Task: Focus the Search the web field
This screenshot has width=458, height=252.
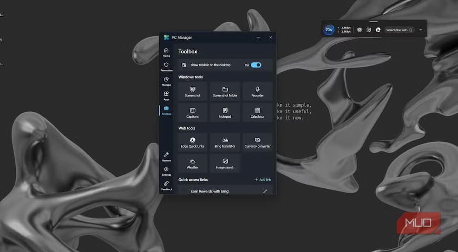Action: click(x=399, y=30)
